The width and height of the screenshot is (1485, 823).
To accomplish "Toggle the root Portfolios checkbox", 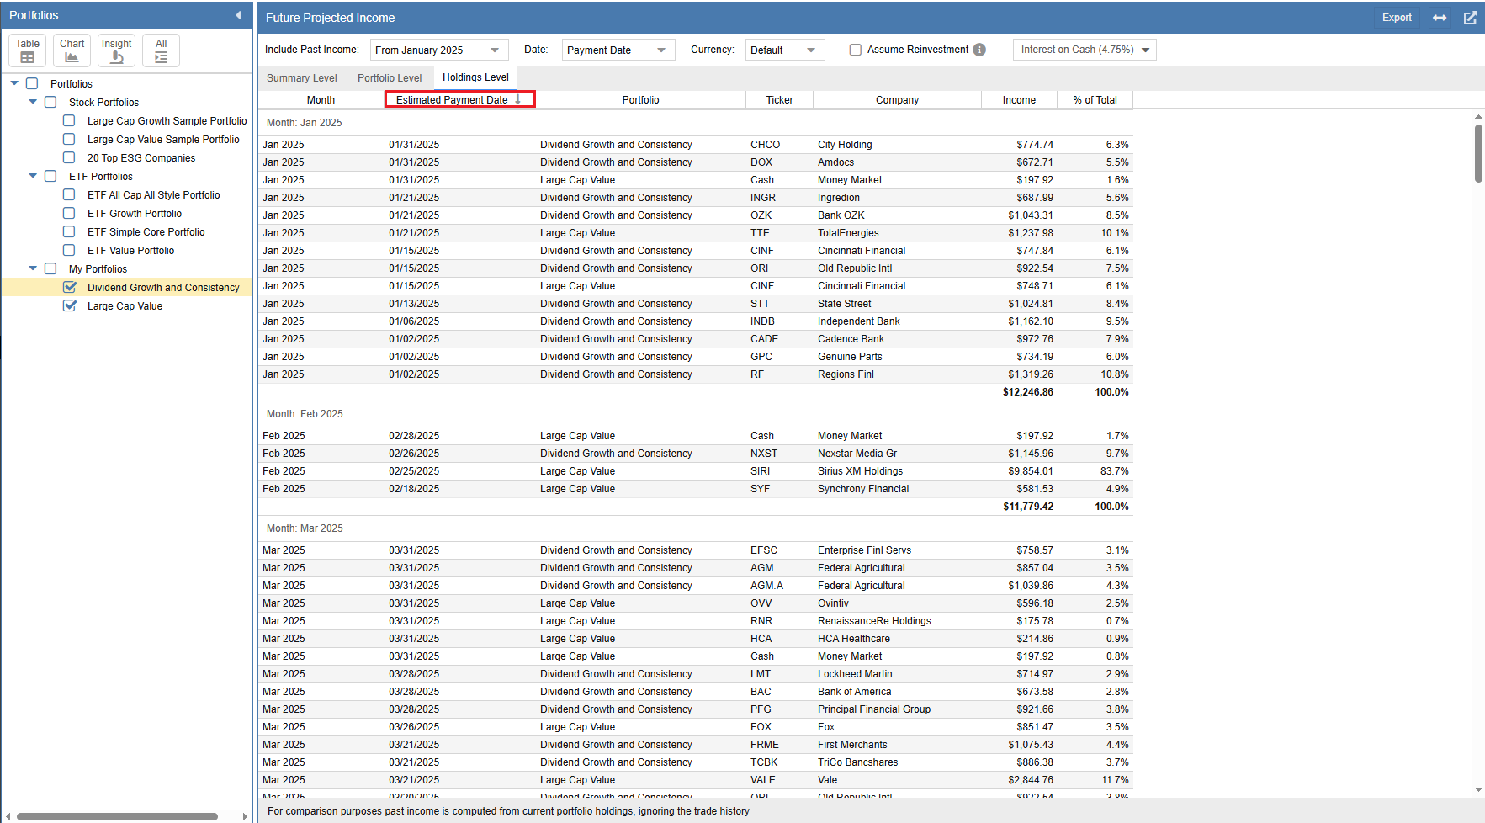I will (x=32, y=83).
